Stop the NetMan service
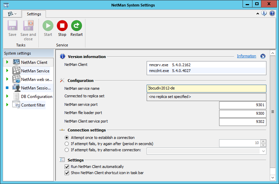This screenshot has height=184, width=279. (x=62, y=26)
